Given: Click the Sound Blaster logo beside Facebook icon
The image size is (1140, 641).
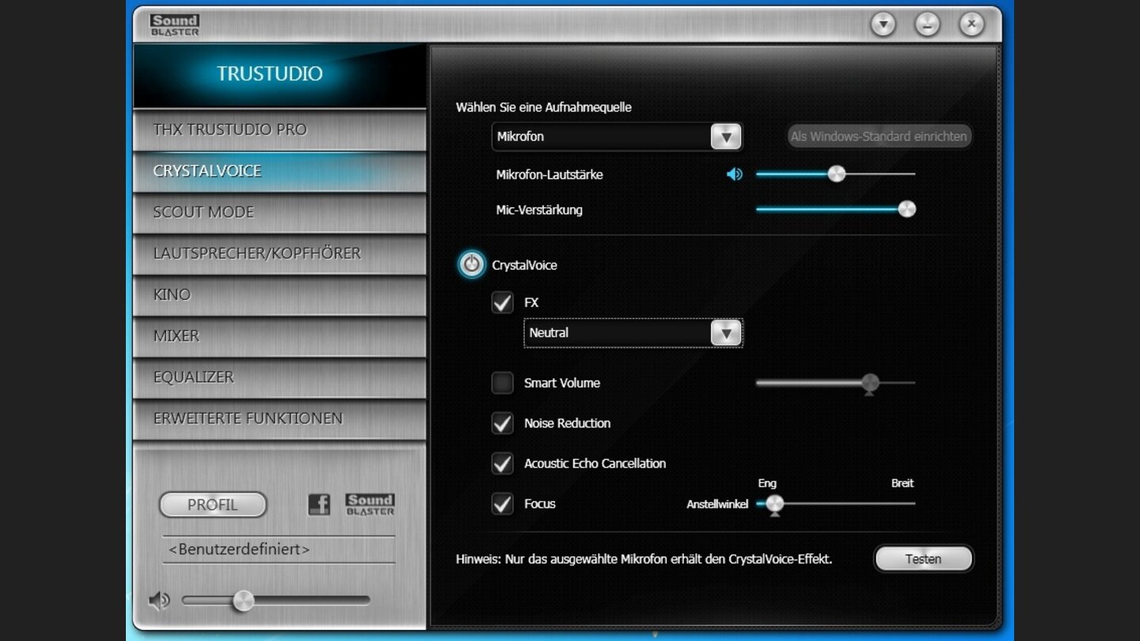Looking at the screenshot, I should (370, 504).
